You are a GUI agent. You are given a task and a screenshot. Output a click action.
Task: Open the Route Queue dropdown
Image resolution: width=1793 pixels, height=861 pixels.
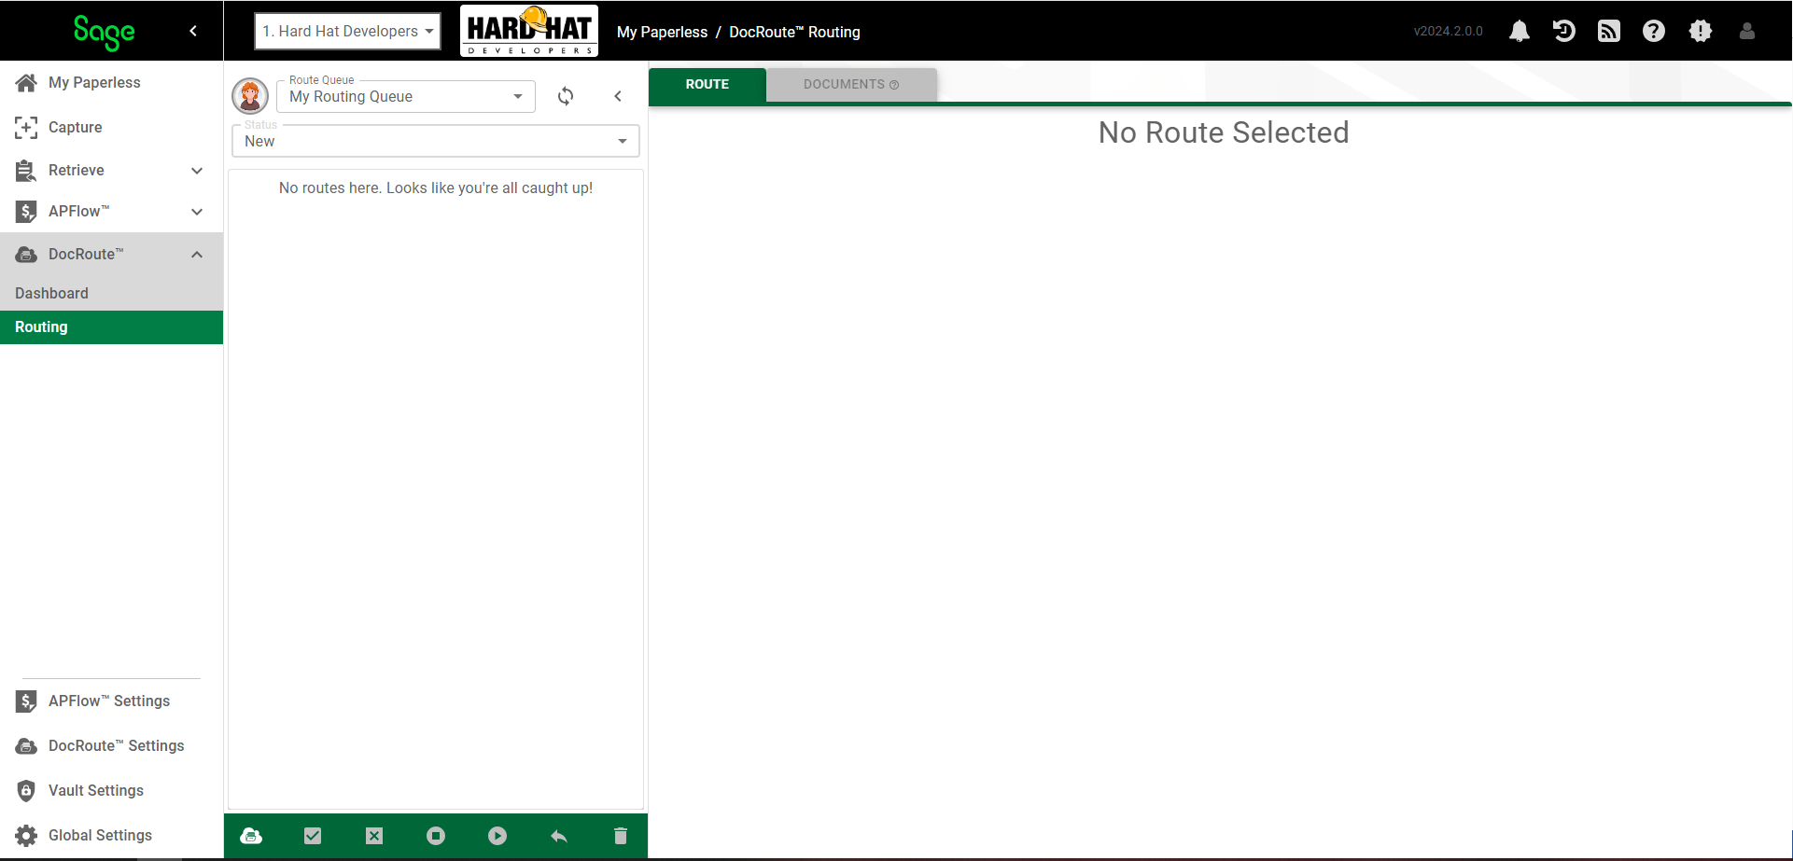(x=406, y=96)
